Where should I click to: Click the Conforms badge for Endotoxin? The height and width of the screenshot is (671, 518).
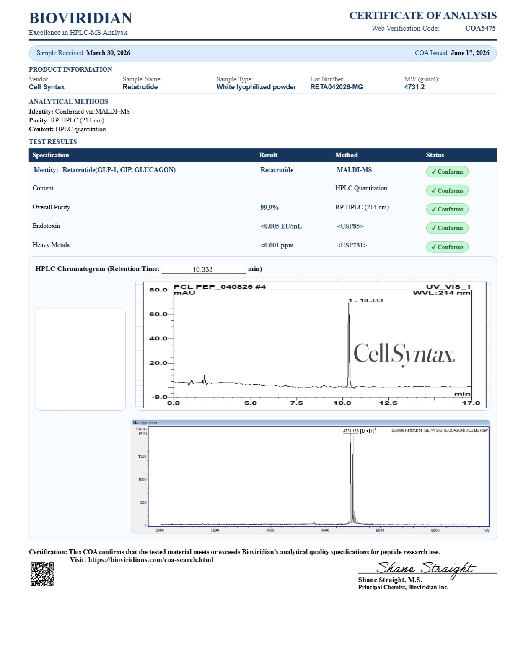(x=447, y=228)
